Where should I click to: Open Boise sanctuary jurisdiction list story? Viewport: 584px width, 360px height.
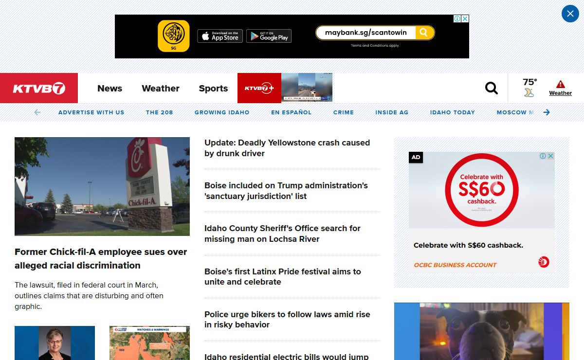pyautogui.click(x=286, y=191)
